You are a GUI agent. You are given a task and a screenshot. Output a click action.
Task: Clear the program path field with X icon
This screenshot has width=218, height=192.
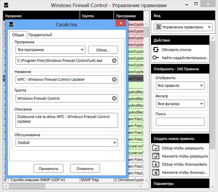(114, 60)
